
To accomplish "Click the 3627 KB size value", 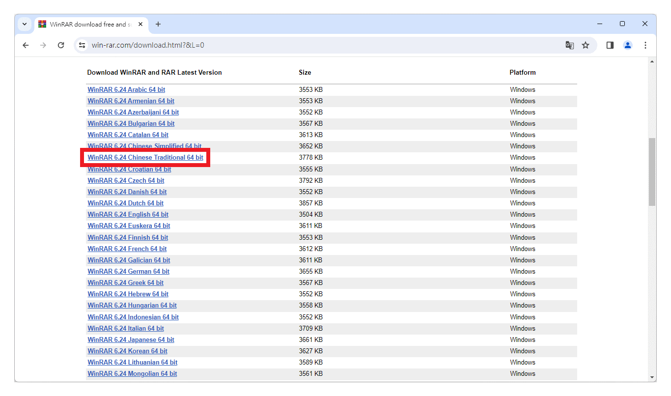I will pos(310,351).
